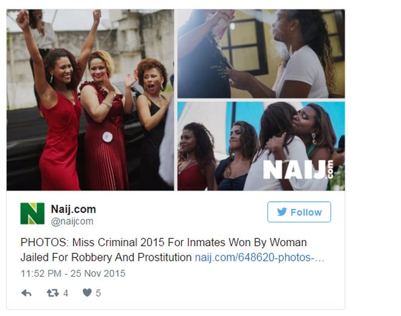The image size is (401, 316).
Task: Follow the Naij.com account
Action: pyautogui.click(x=299, y=212)
